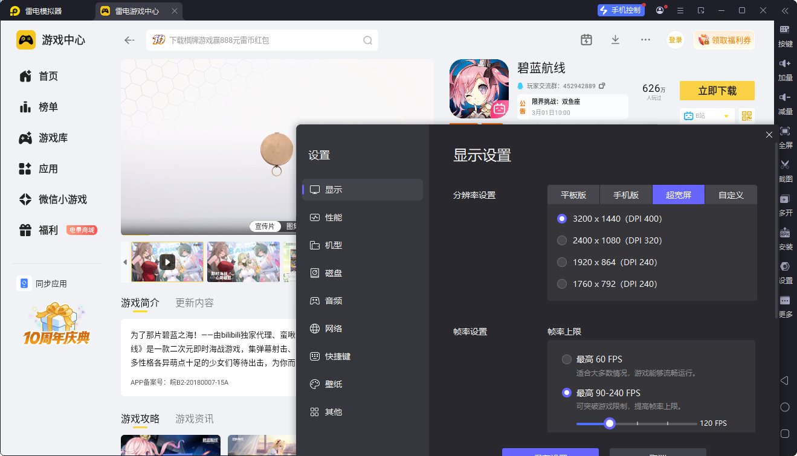Screen dimensions: 797x456
Task: Click the 领取福利券 coupon button
Action: tap(724, 40)
